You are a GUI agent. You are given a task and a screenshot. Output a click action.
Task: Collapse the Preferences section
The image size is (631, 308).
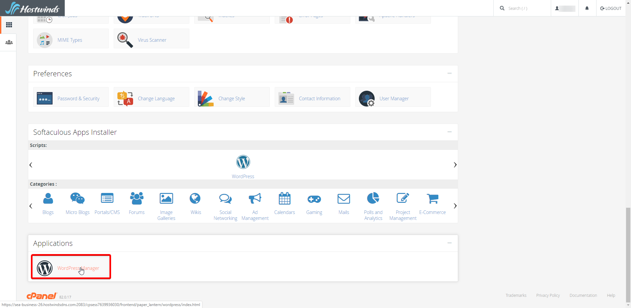click(449, 73)
